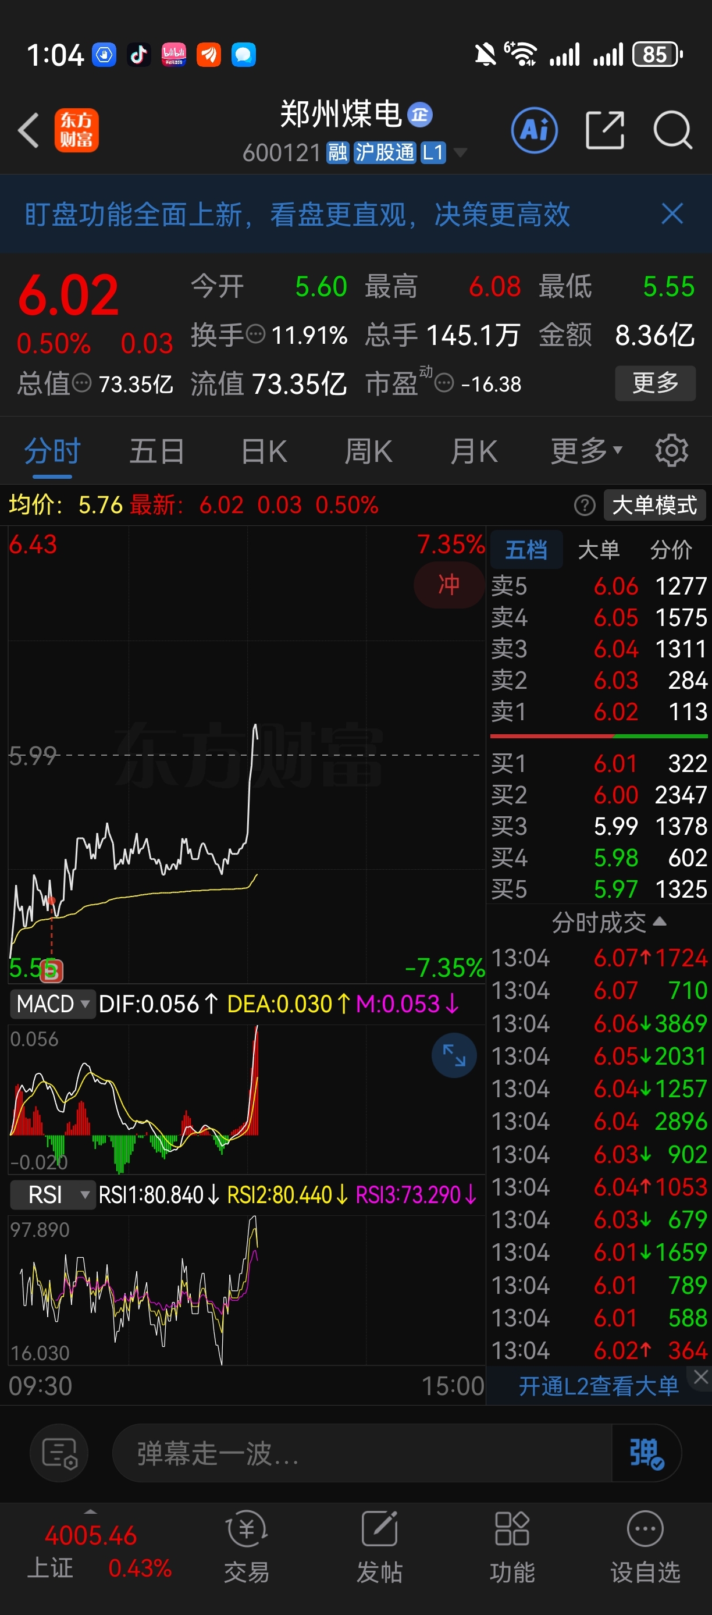This screenshot has height=1615, width=712.
Task: Tap the help question mark icon
Action: click(x=585, y=506)
